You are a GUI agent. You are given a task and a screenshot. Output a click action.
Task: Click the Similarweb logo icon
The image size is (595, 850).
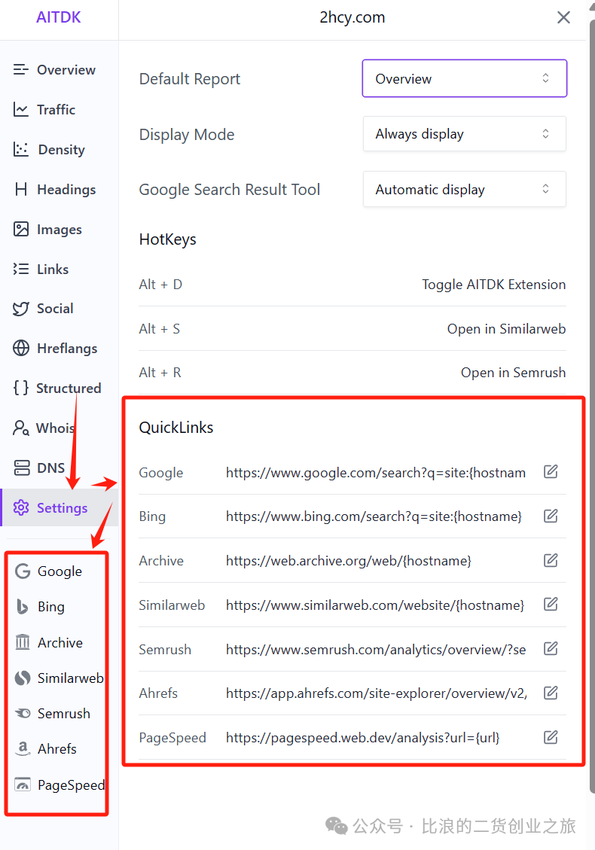tap(23, 678)
